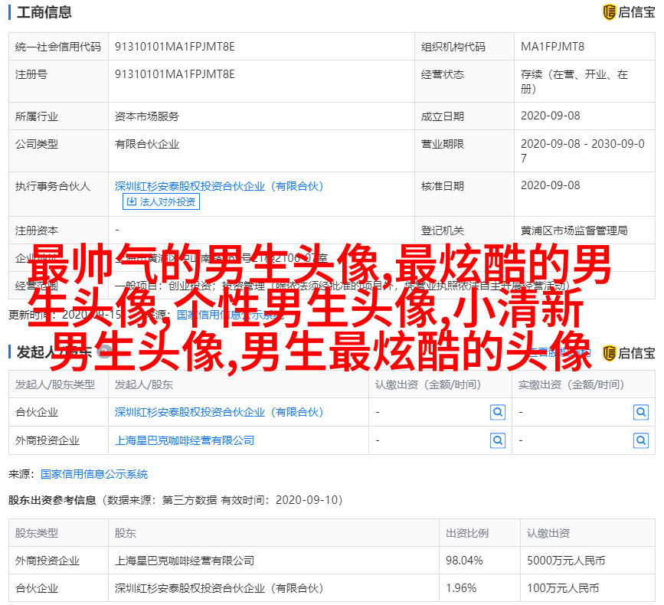Screen dimensions: 664x605
Task: Select unified credit code 91310101MA1FPJMT8E value
Action: (175, 47)
